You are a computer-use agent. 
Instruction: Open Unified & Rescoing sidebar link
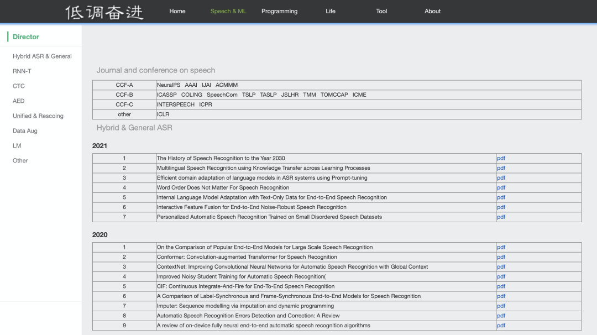pos(38,116)
